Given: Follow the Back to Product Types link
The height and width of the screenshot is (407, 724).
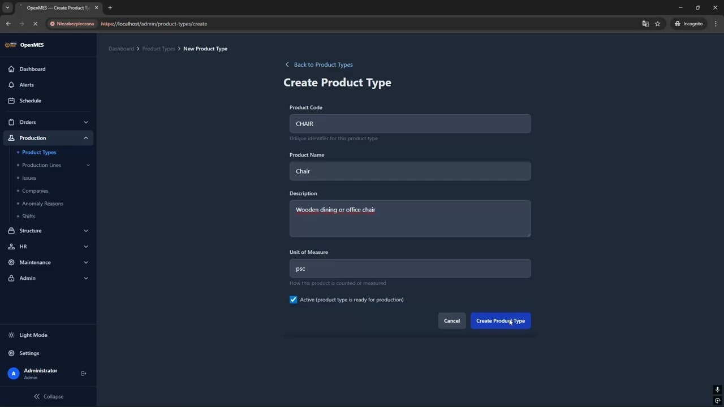Looking at the screenshot, I should 323,64.
